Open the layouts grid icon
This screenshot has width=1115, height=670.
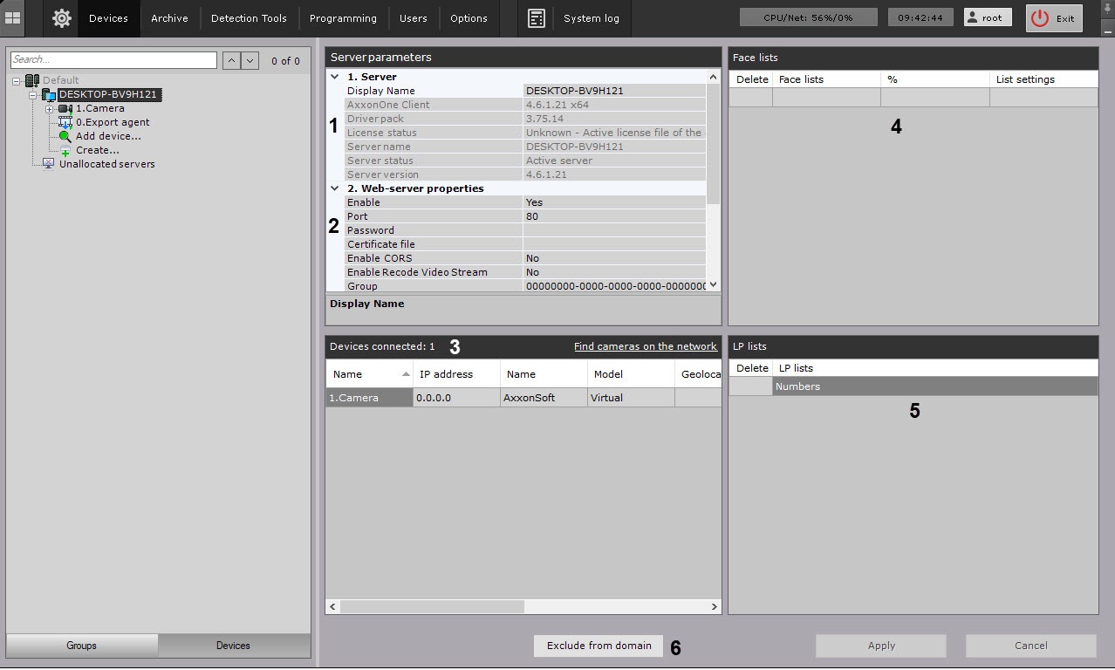point(13,17)
